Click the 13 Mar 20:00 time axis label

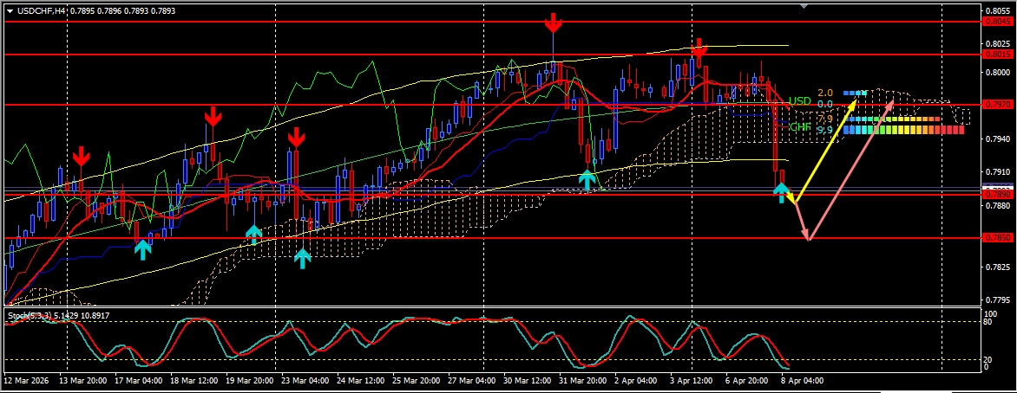82,382
